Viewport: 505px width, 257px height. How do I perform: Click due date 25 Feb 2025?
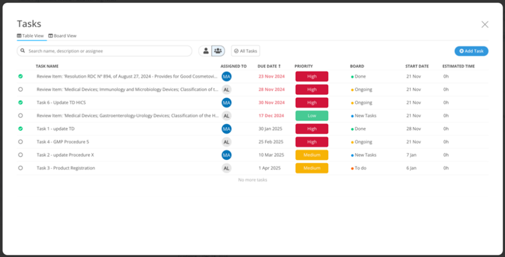(x=271, y=142)
